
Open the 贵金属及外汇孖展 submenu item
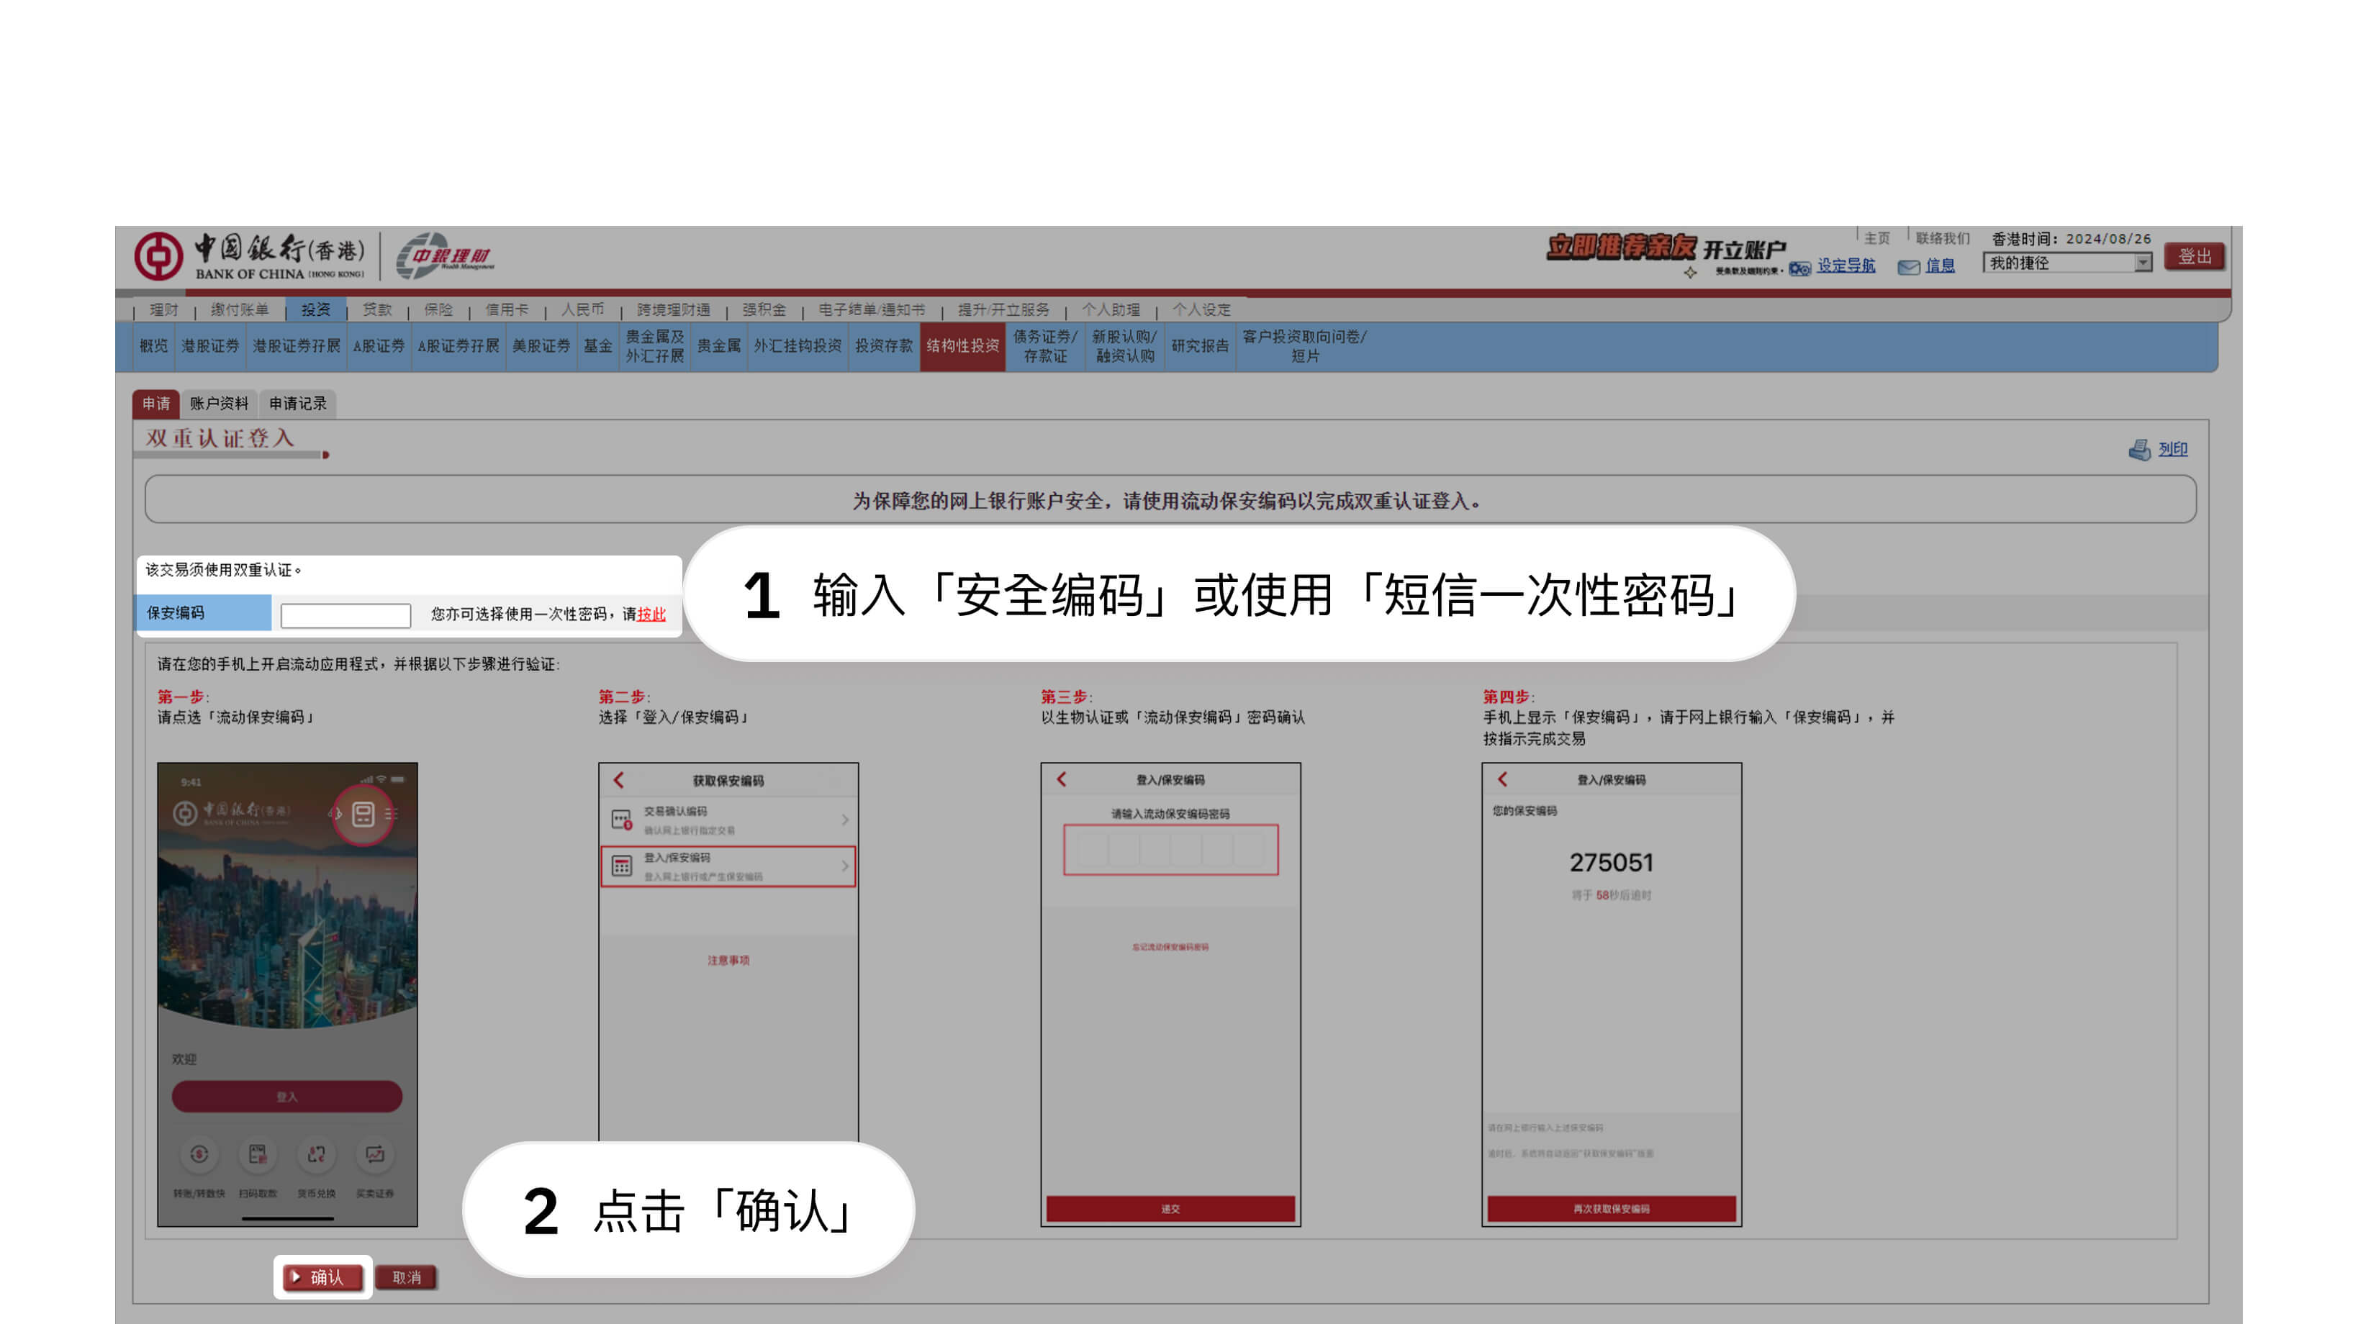tap(654, 346)
